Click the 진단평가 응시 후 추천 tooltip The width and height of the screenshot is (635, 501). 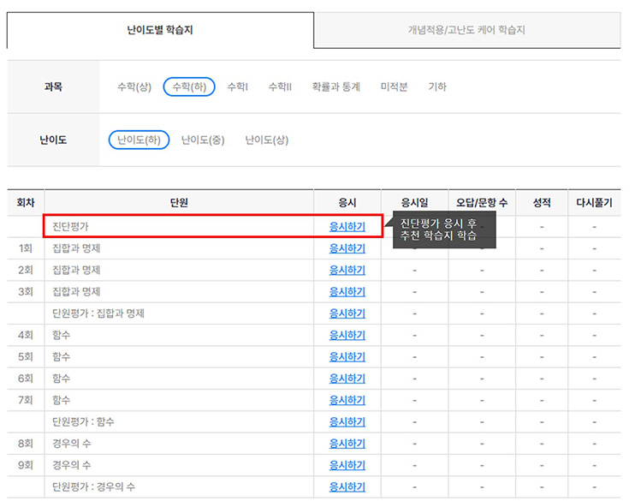coord(444,230)
